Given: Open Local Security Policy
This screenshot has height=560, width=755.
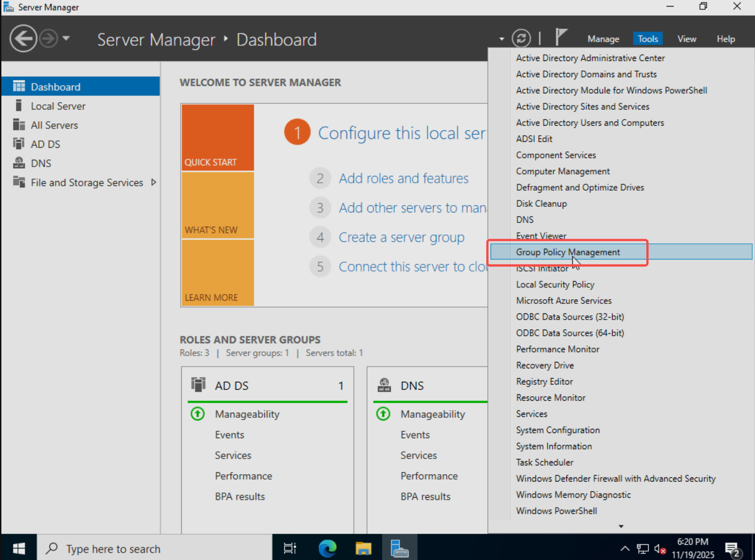Looking at the screenshot, I should point(555,284).
